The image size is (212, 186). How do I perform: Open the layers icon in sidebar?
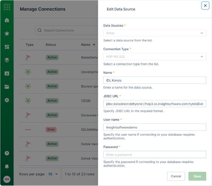pos(7,60)
